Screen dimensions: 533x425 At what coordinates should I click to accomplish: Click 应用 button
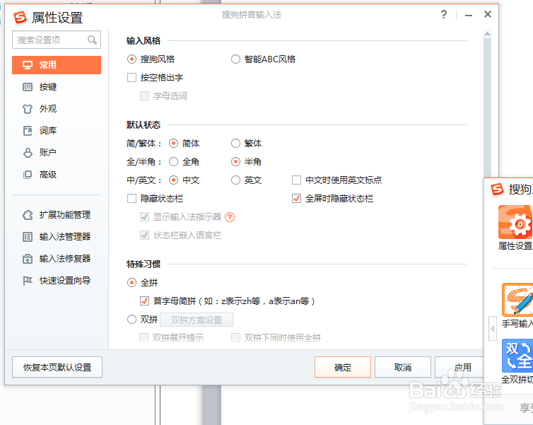[459, 367]
